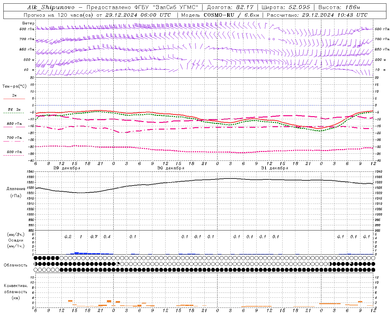Click the Высота: 186м header field
The image size is (391, 313).
click(x=339, y=7)
